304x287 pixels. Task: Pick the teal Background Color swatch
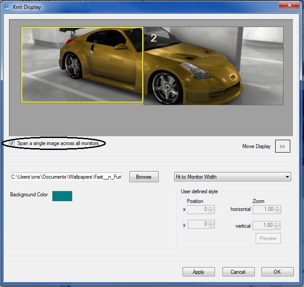(x=62, y=196)
